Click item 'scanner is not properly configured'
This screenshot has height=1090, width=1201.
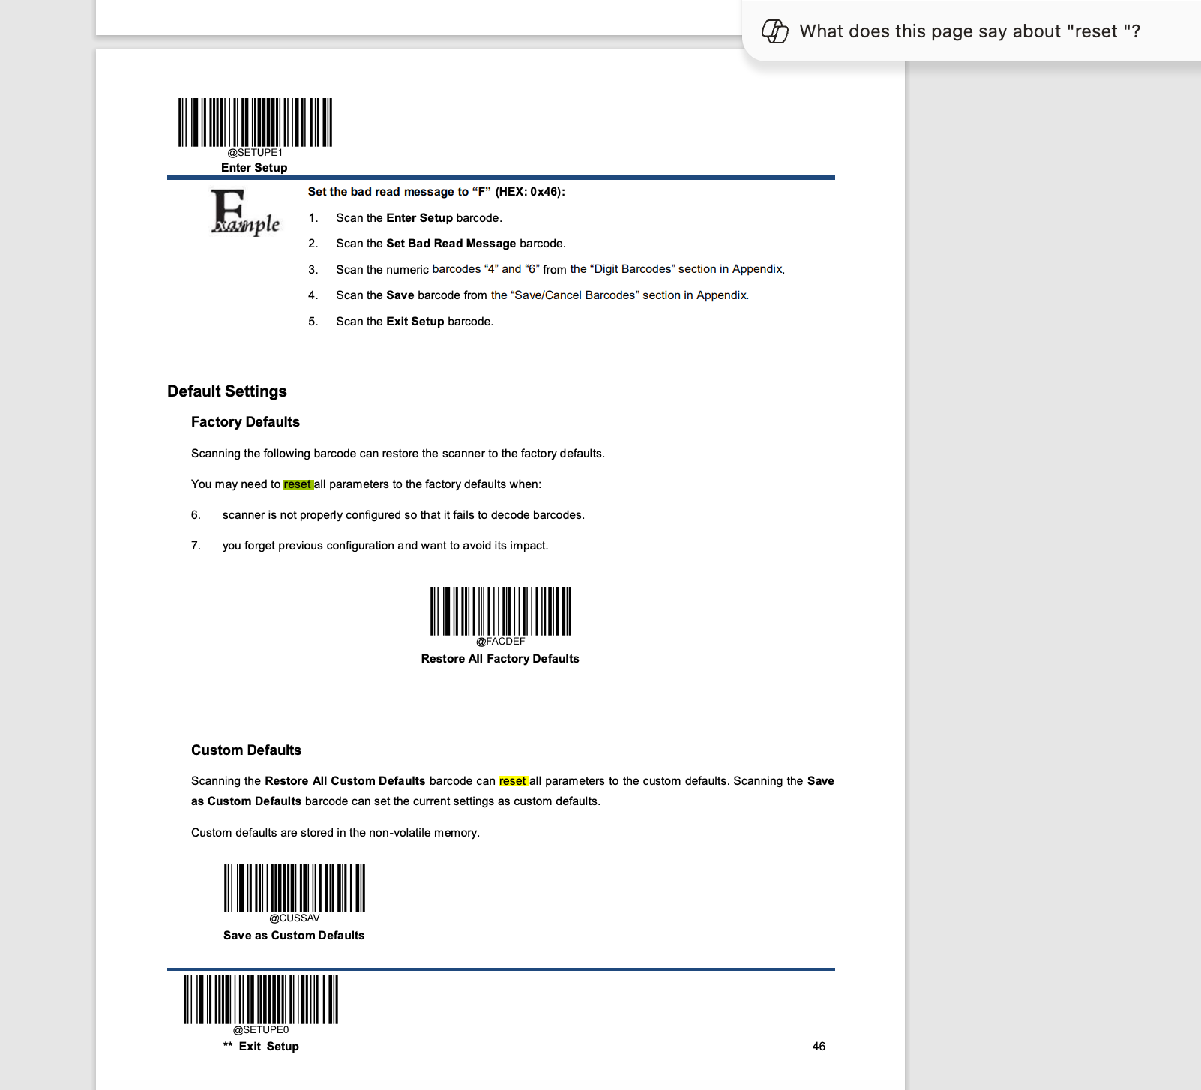point(403,515)
